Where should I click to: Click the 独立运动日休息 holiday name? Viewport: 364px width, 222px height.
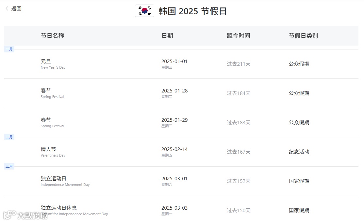59,208
